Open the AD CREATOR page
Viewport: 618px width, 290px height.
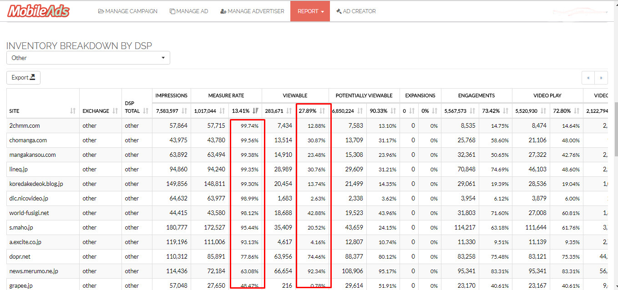point(356,11)
